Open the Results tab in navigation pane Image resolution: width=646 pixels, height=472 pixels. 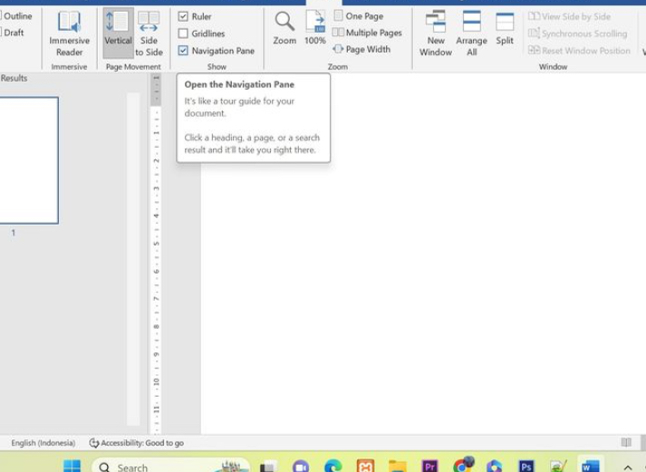[x=14, y=79]
